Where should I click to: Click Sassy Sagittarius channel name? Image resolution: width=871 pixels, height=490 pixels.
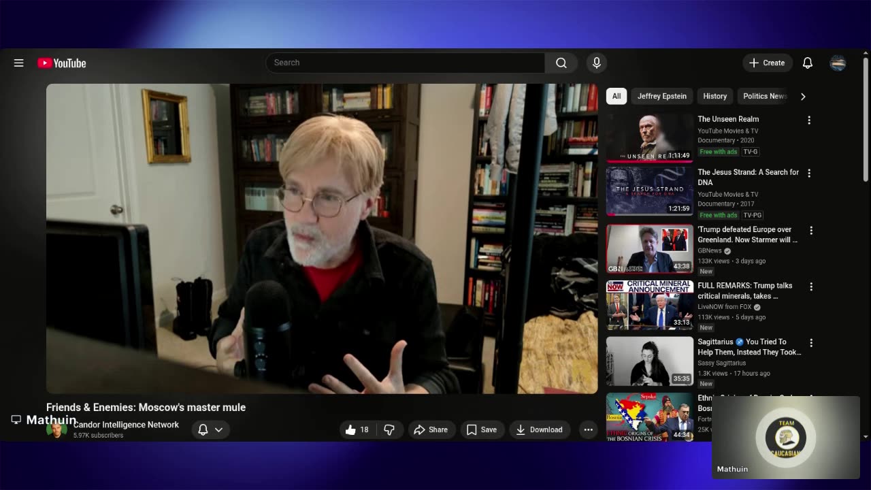point(721,363)
